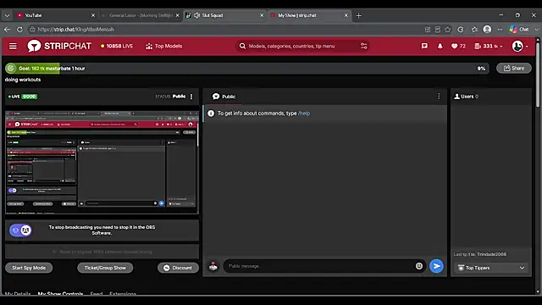Image resolution: width=542 pixels, height=305 pixels.
Task: Click the broadcast preview thumbnail
Action: click(x=102, y=162)
